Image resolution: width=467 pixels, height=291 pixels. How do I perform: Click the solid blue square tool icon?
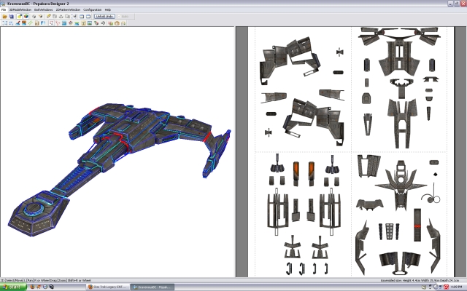click(64, 23)
